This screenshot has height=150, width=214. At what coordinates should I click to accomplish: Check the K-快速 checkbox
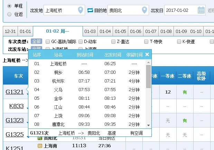tap(179, 42)
